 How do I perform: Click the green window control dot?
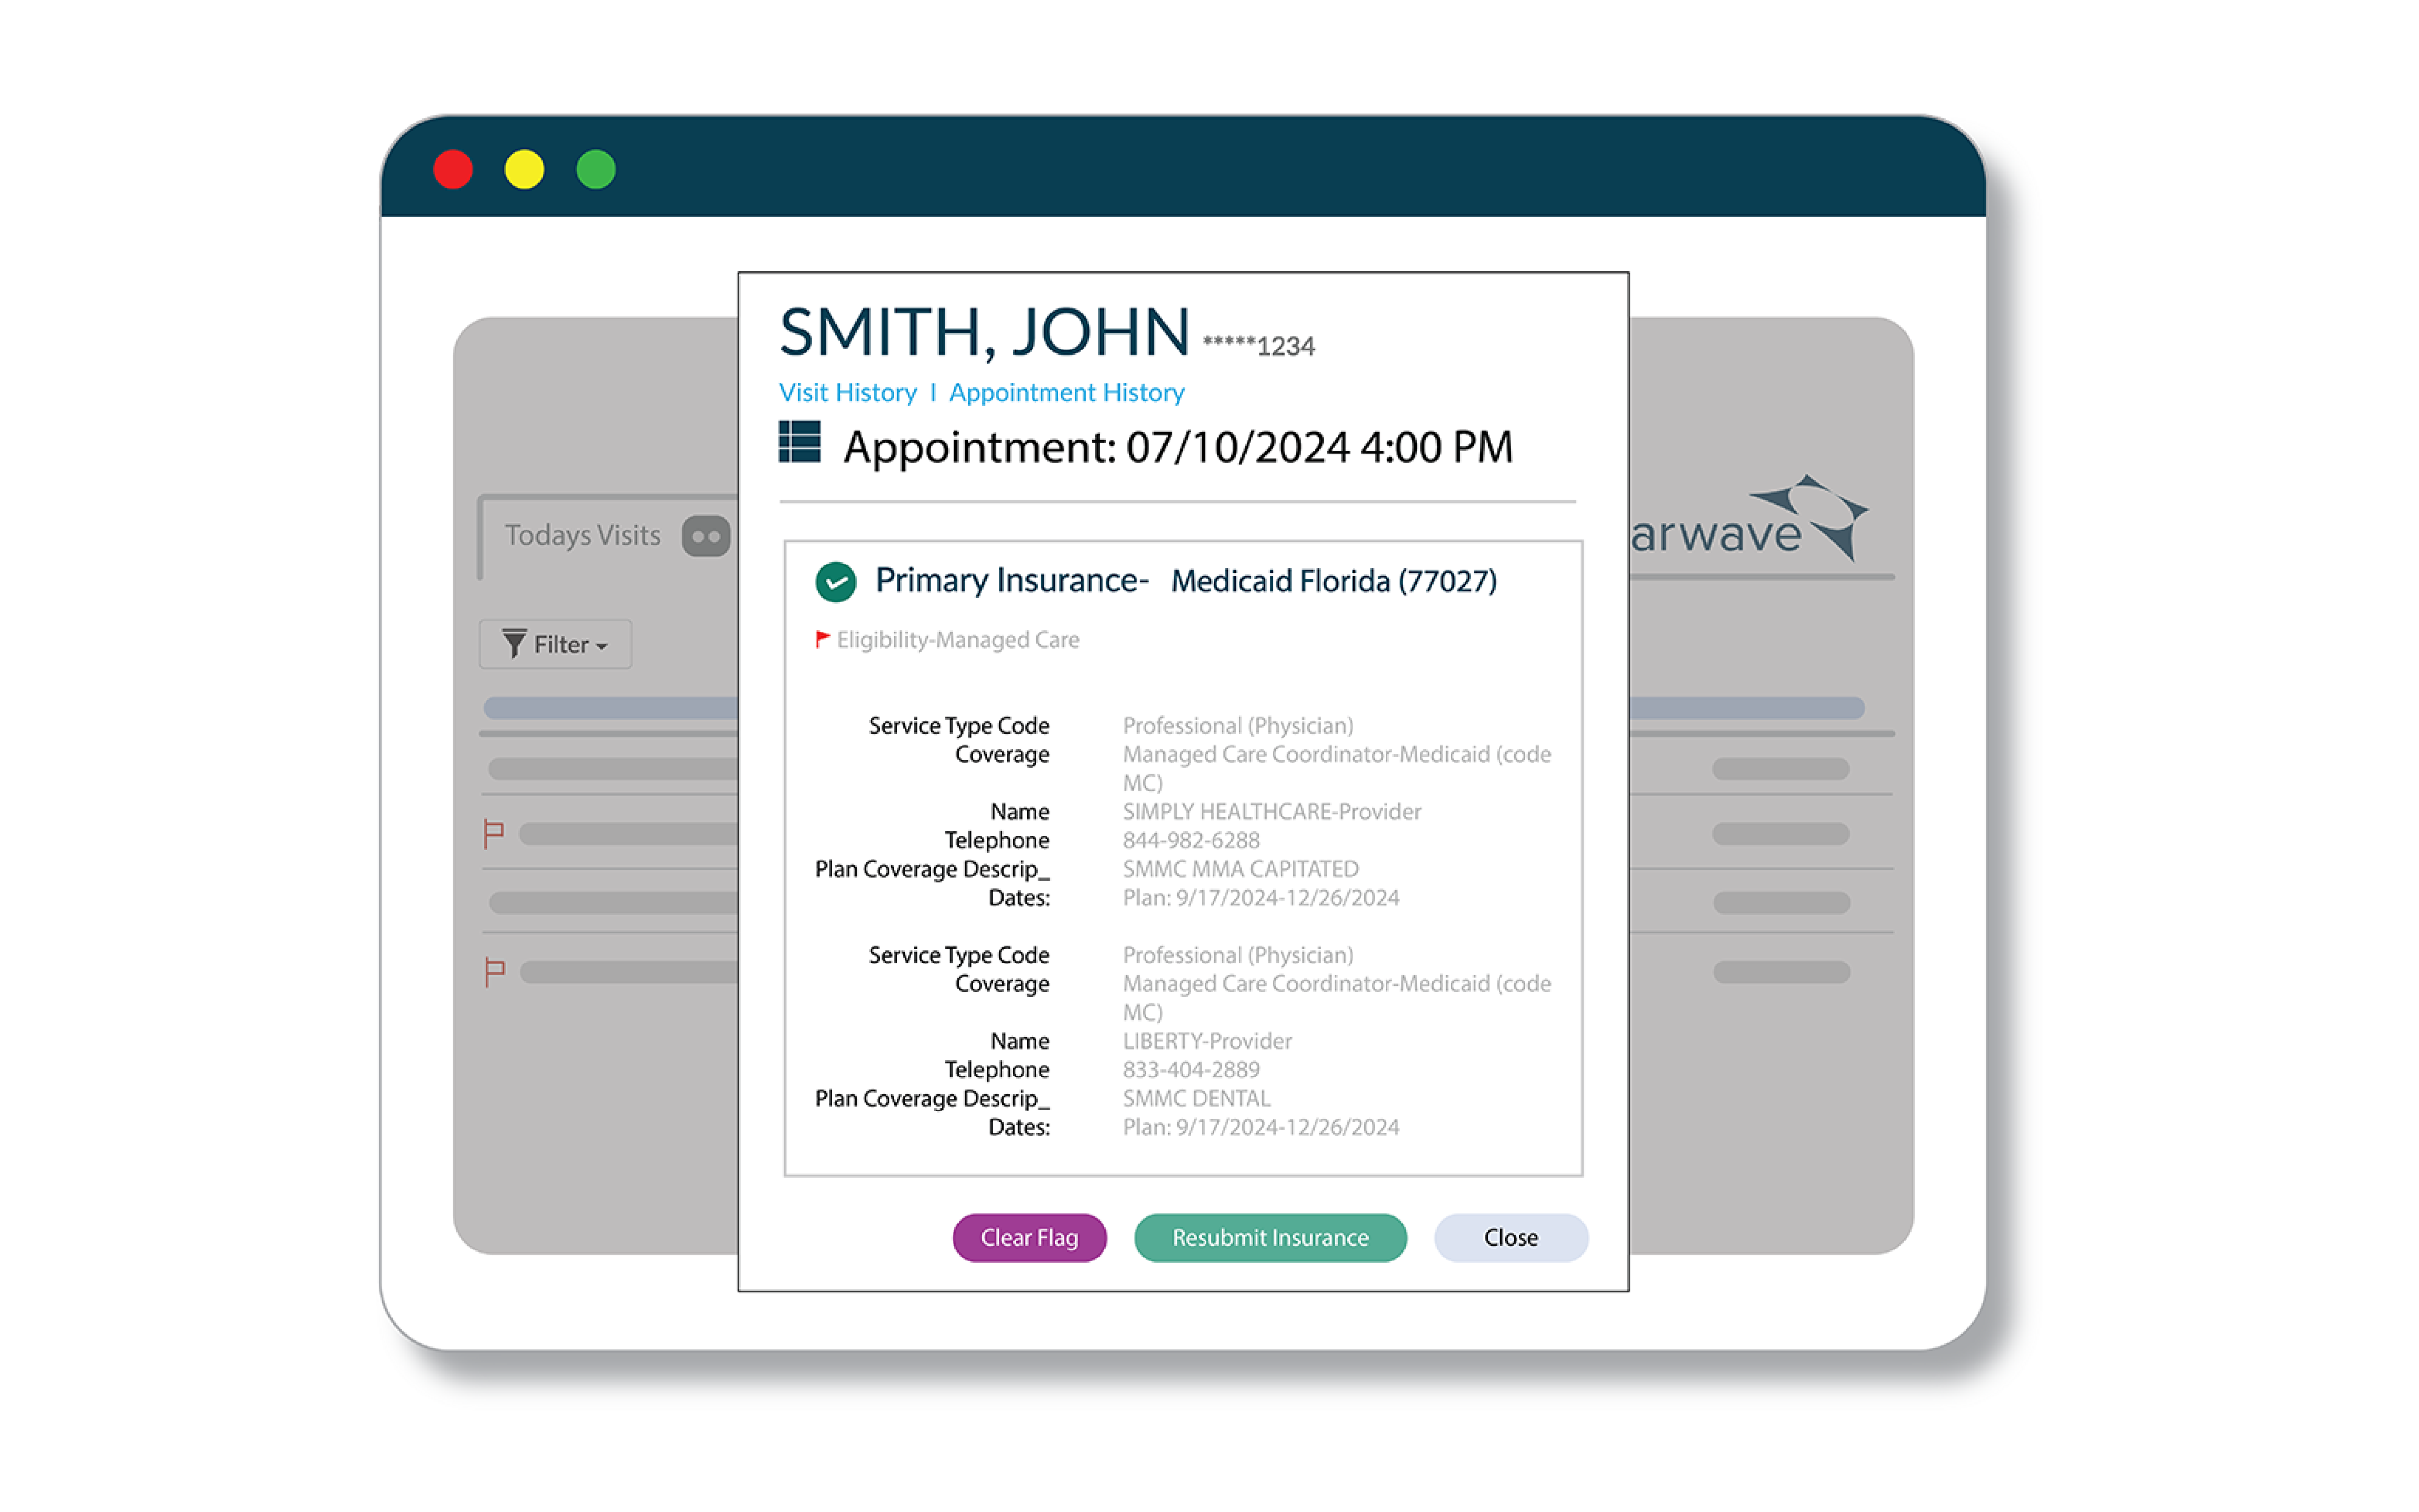point(596,170)
